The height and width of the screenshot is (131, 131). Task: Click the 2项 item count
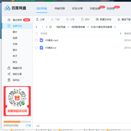[x=38, y=126]
